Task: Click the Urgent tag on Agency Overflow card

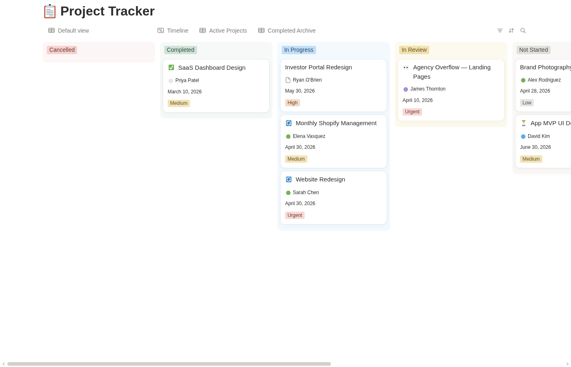Action: point(412,112)
